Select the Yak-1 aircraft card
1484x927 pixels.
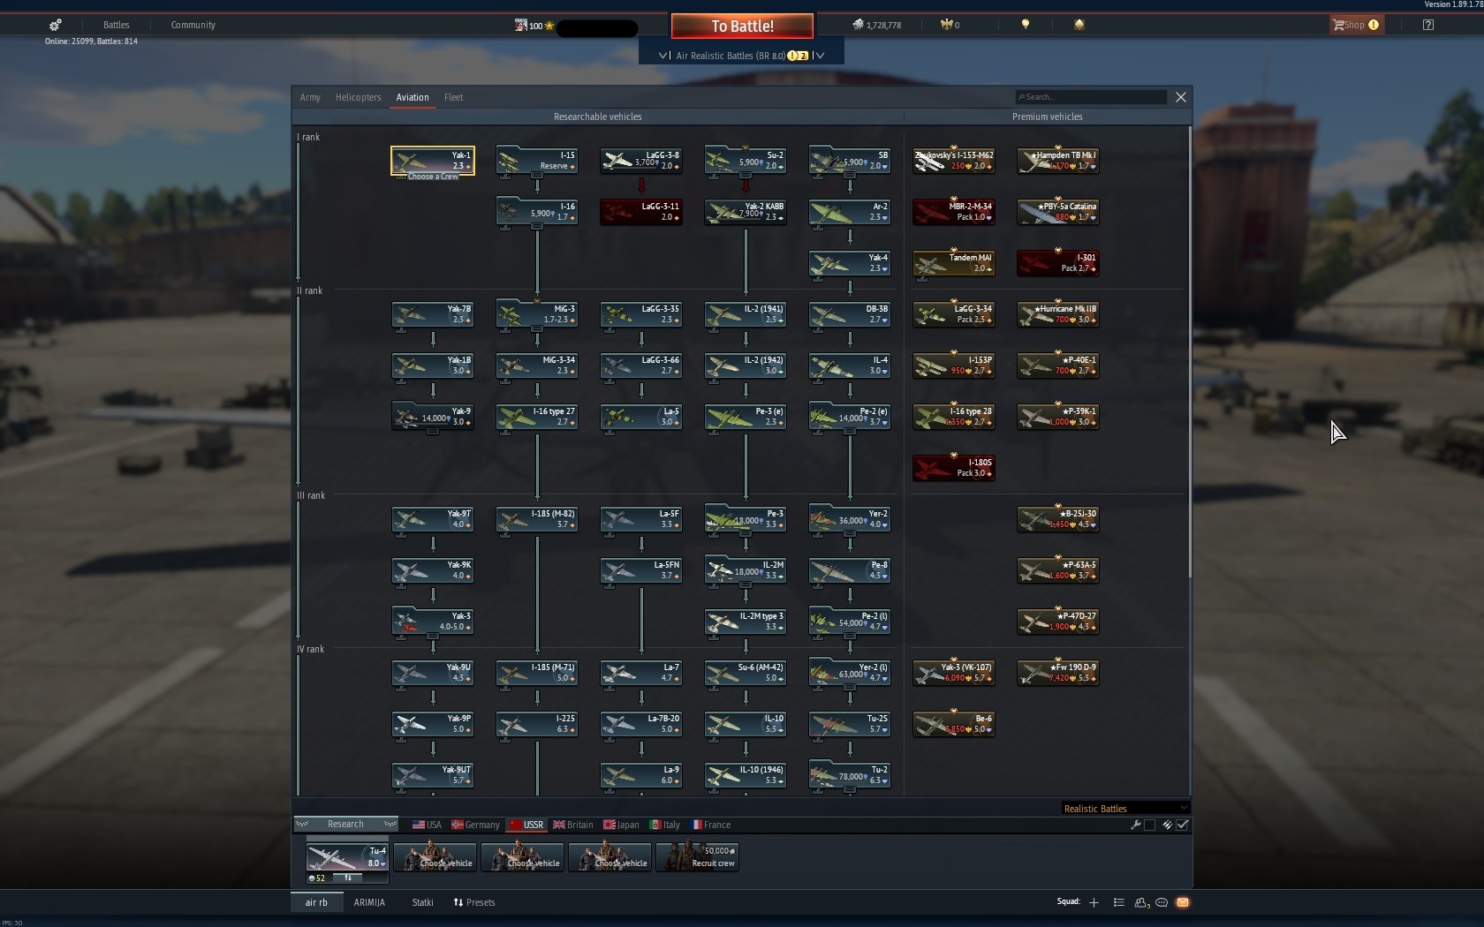433,161
